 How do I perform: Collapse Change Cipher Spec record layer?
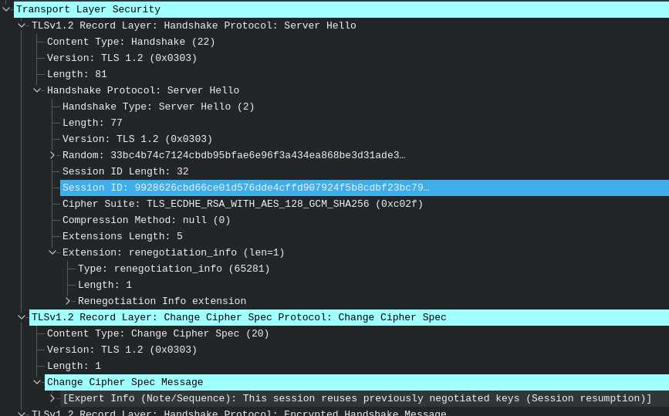(x=22, y=317)
